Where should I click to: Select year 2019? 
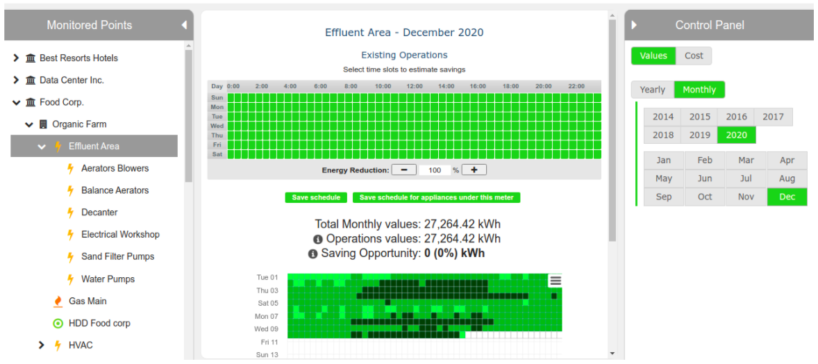699,135
